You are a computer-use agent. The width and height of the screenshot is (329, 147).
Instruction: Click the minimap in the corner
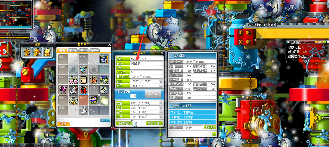[16, 14]
